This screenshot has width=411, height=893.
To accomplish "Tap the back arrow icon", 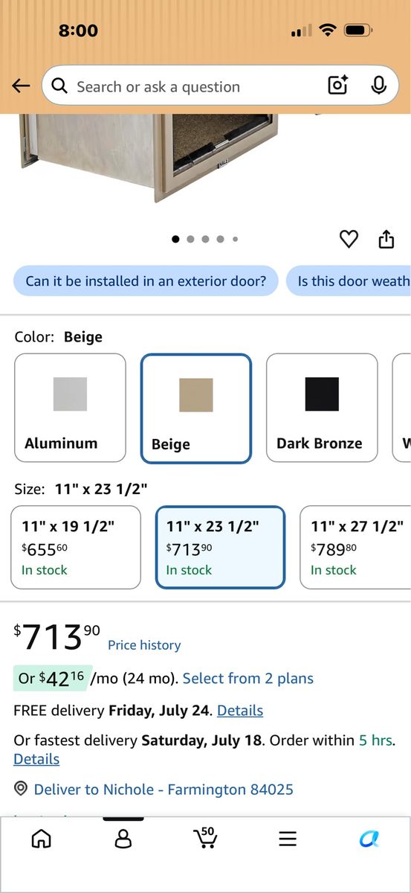I will click(x=21, y=86).
